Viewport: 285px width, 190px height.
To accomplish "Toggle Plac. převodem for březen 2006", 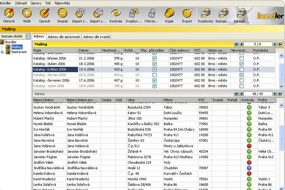I will pos(155,58).
